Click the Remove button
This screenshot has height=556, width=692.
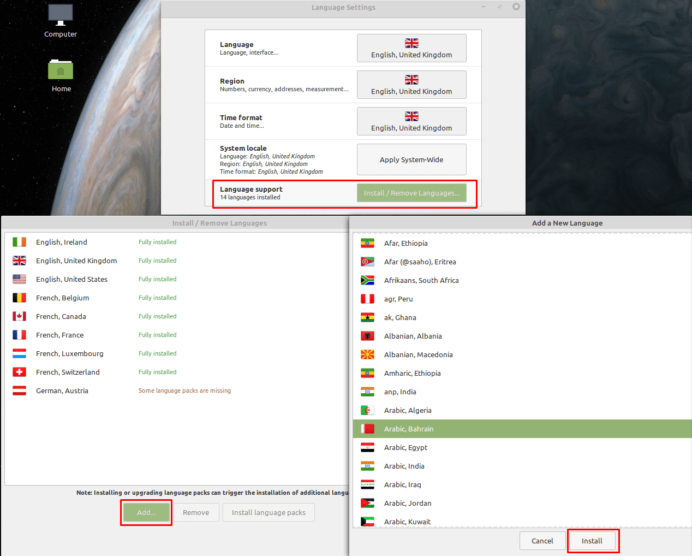pos(196,512)
